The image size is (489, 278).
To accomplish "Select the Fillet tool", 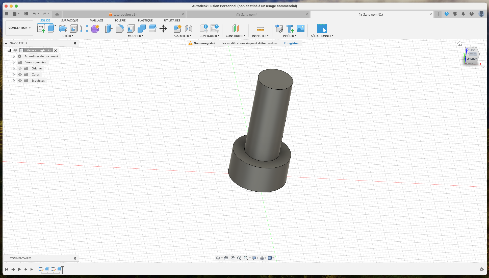I will [x=120, y=29].
